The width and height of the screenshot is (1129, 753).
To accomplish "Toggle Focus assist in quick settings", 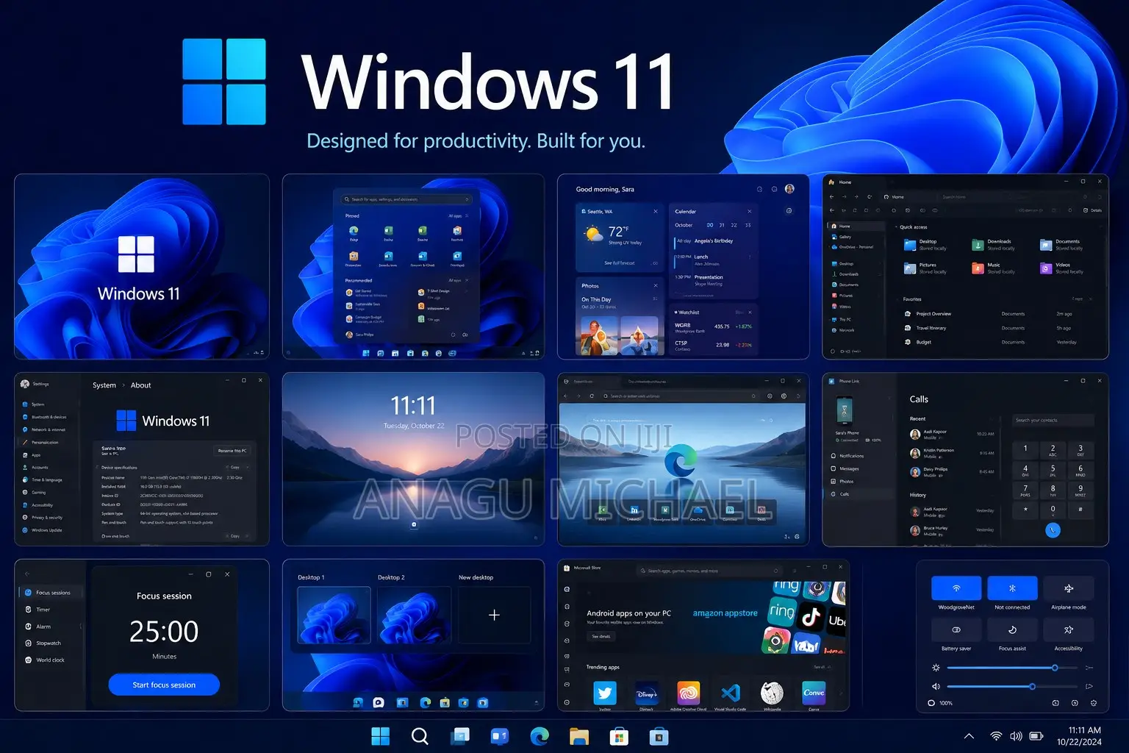I will click(1012, 629).
